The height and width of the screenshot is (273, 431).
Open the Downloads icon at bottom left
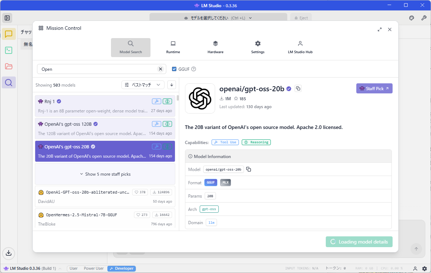[x=9, y=253]
